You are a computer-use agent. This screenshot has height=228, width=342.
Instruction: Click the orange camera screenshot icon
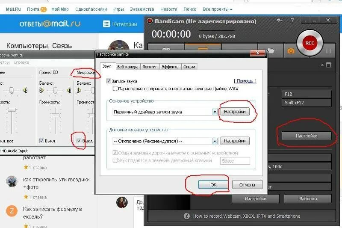click(291, 51)
